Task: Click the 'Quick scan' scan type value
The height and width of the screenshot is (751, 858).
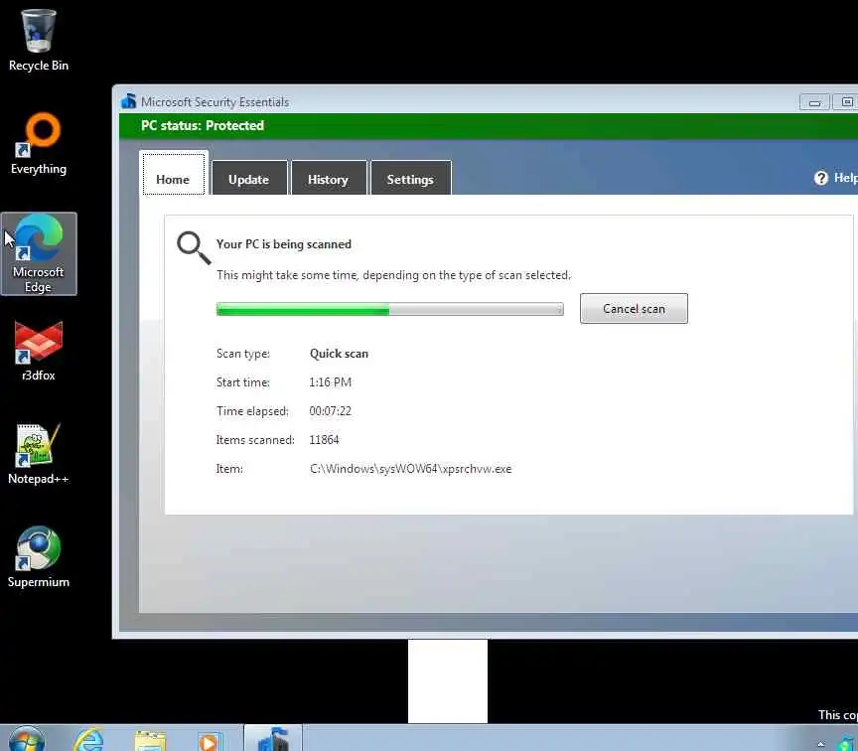Action: 339,354
